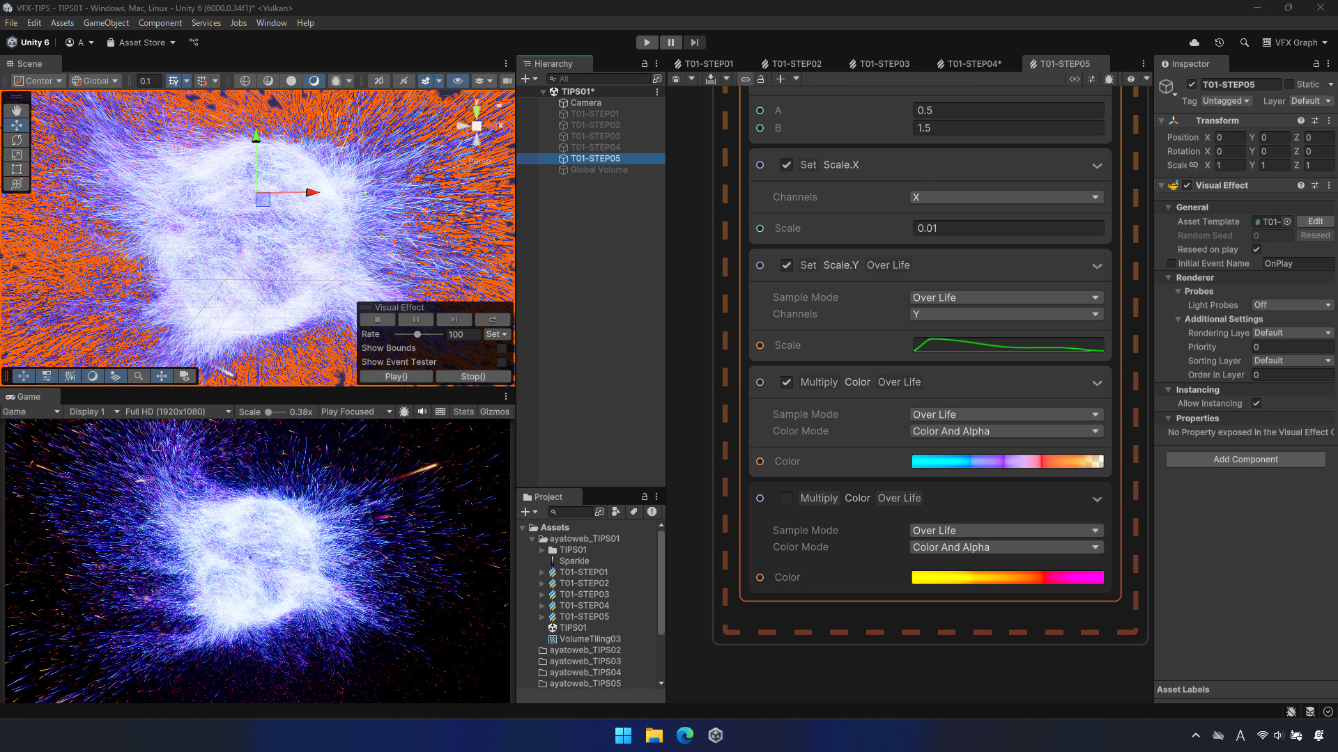Open the Undo History icon
The image size is (1338, 752).
[x=1219, y=42]
